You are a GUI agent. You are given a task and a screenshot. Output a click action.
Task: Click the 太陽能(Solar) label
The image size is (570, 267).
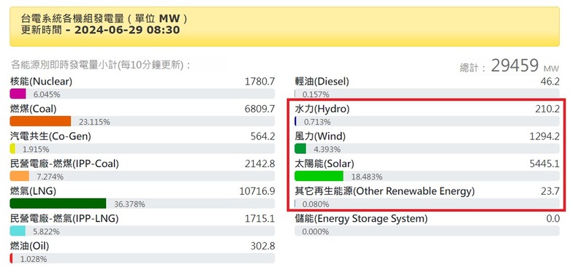[x=324, y=163]
